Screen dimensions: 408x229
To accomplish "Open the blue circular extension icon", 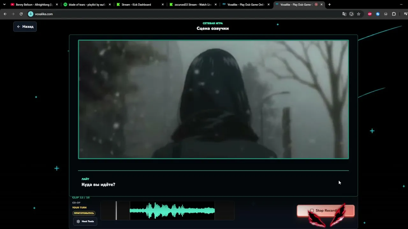I will point(378,14).
